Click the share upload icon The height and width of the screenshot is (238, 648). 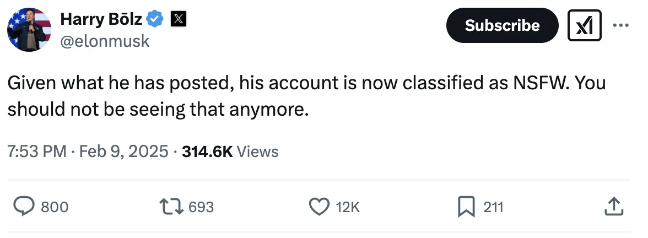coord(613,207)
